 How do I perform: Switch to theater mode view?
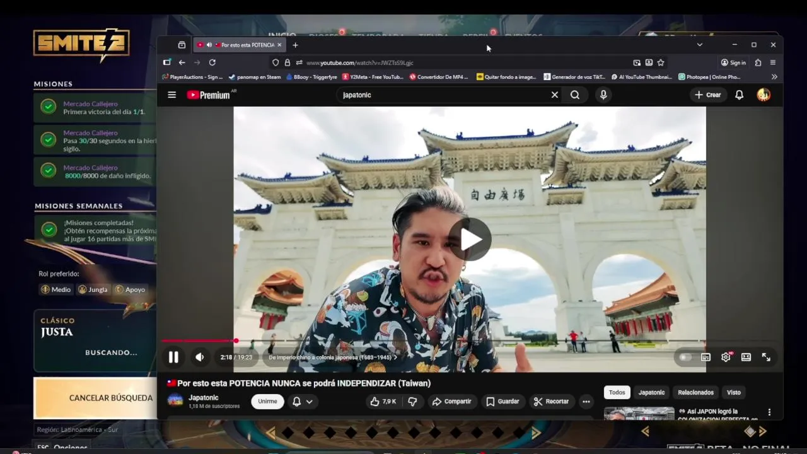746,358
